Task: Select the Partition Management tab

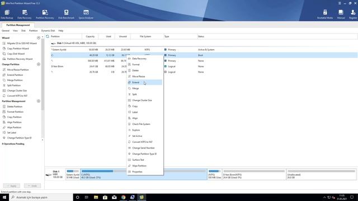Action: (x=18, y=25)
